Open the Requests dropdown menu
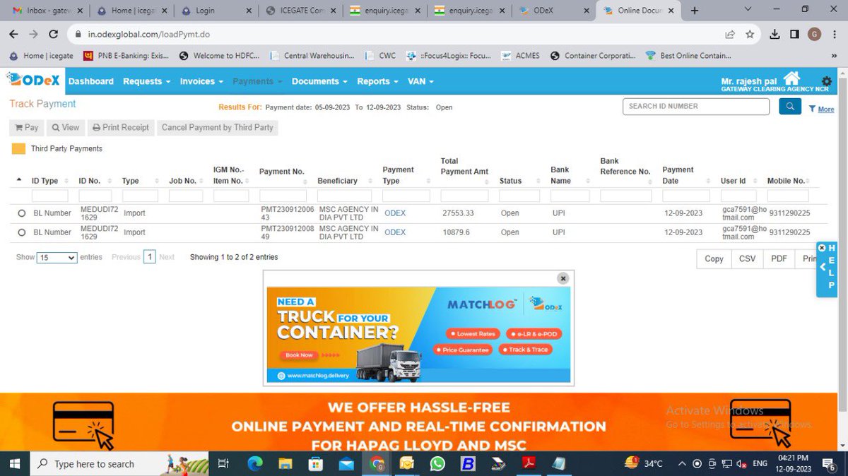Viewport: 848px width, 476px height. [146, 81]
